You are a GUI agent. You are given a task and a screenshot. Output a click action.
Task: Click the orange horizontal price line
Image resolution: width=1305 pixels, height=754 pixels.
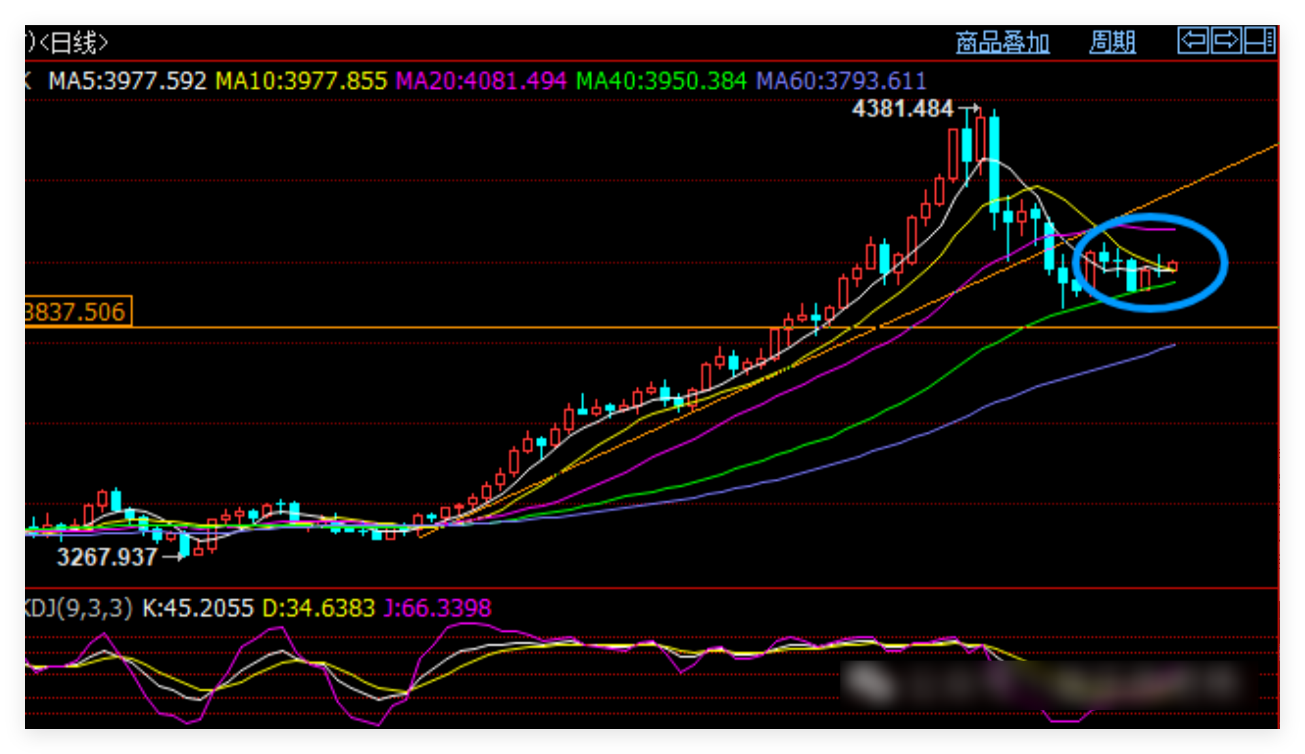coord(457,327)
